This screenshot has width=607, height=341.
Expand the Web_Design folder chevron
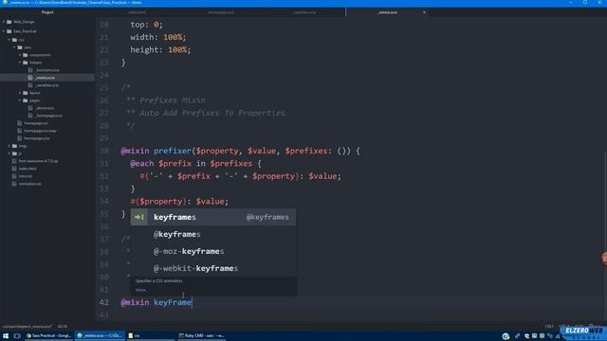(x=4, y=22)
